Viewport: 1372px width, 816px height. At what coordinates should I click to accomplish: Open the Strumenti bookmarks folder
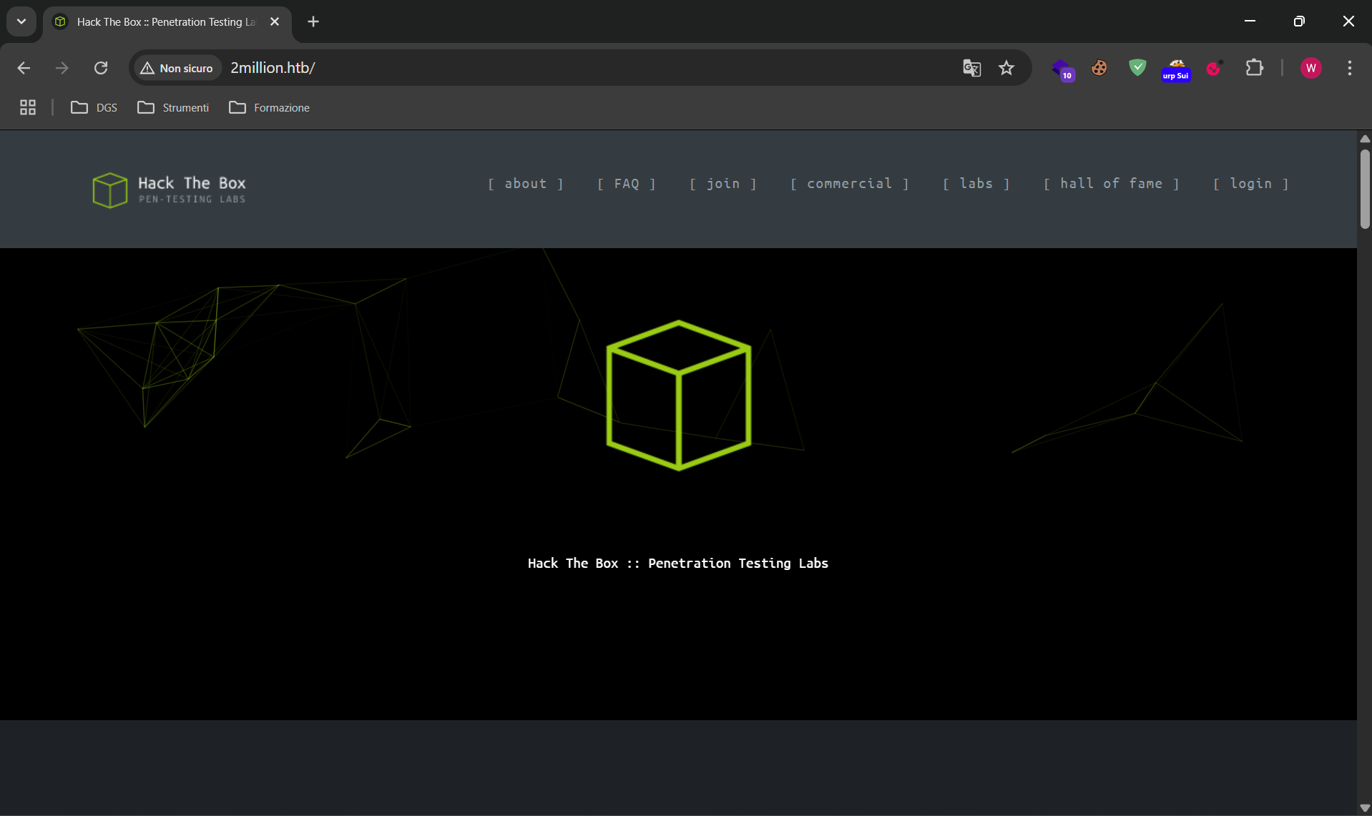point(173,107)
